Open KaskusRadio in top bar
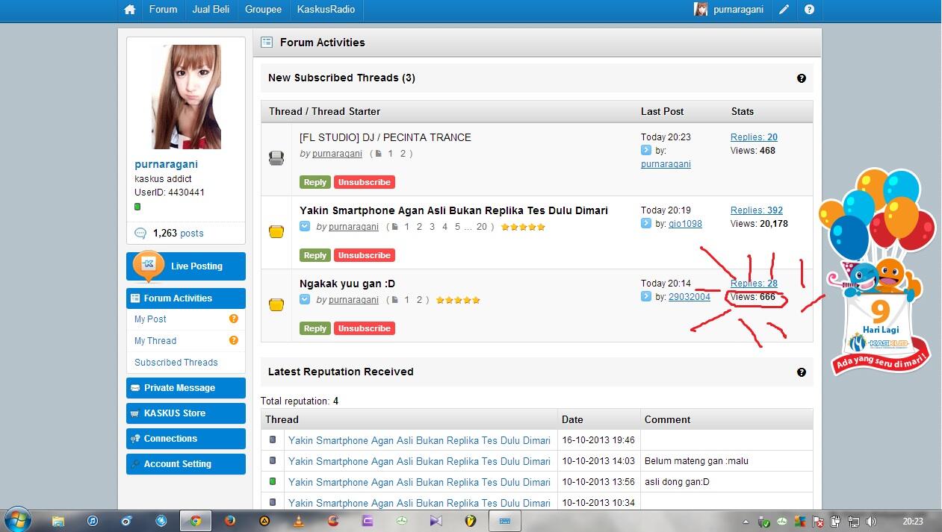 click(x=326, y=10)
